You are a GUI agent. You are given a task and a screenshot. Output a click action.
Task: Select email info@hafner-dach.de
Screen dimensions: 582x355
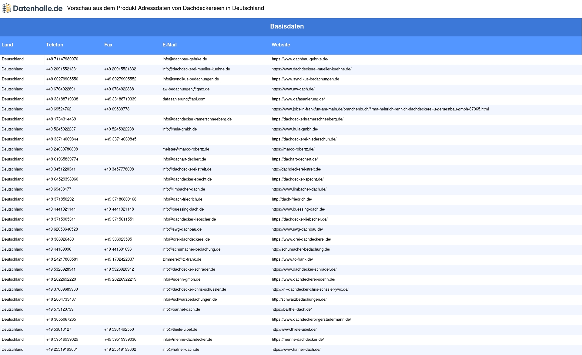click(181, 350)
